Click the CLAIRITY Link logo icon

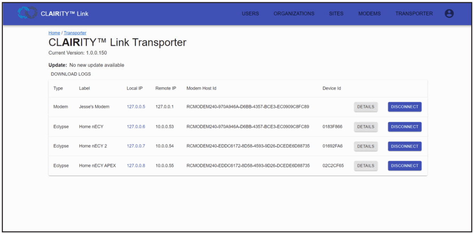point(27,13)
